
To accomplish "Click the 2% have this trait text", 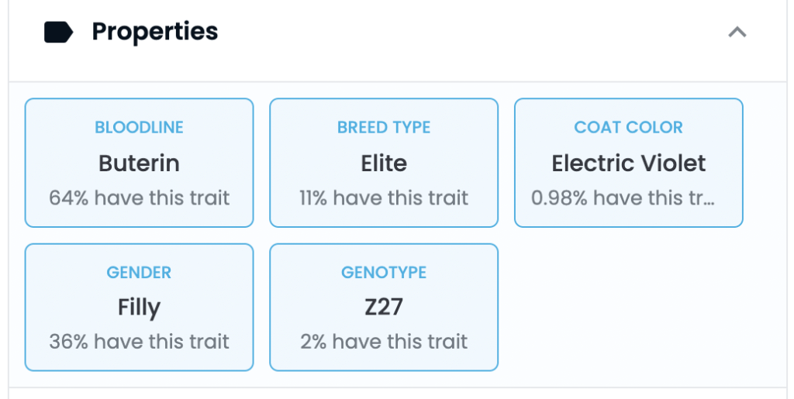I will pos(384,342).
